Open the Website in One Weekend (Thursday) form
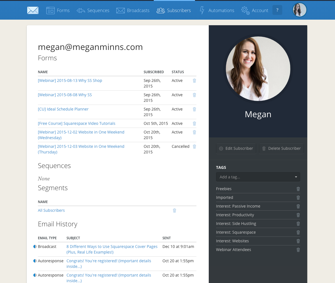 (x=81, y=149)
